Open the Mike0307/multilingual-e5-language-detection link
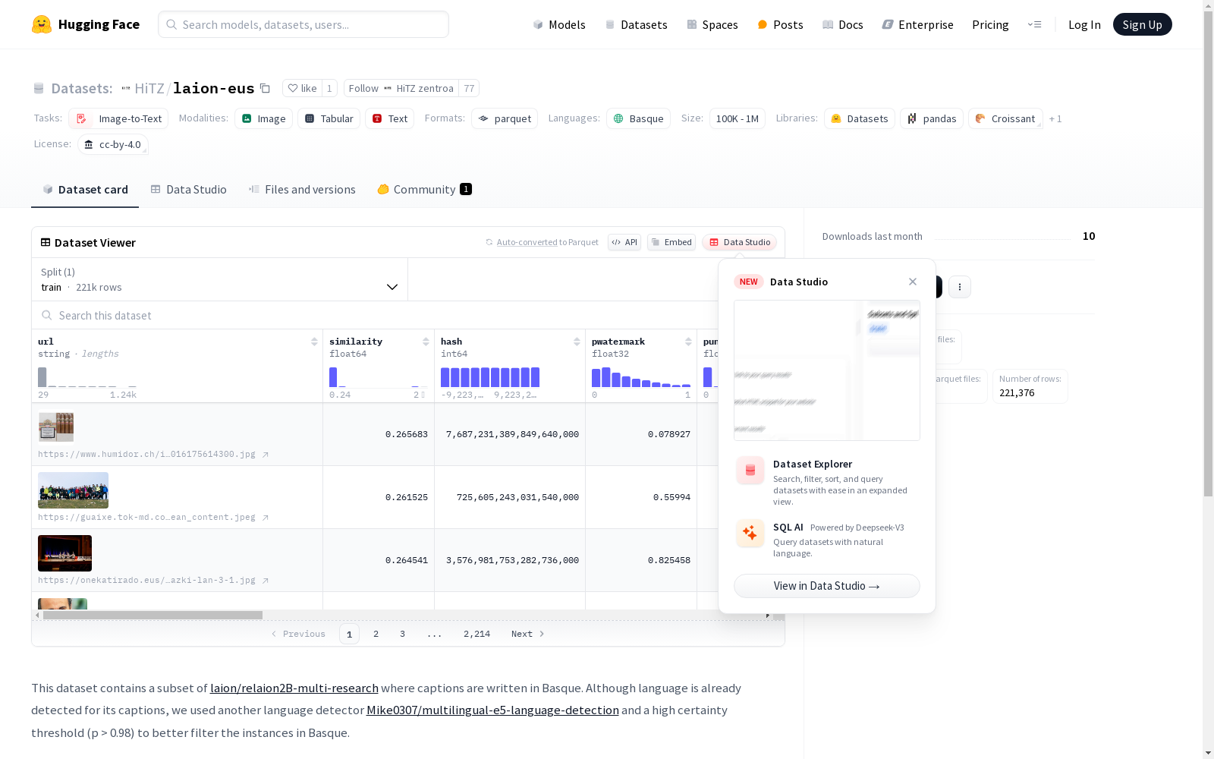1214x759 pixels. click(x=492, y=710)
